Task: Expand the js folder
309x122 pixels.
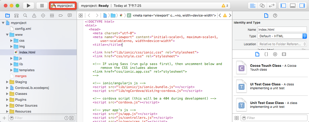Action: coord(12,58)
